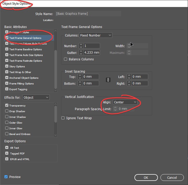Click the column Number input field

click(92, 46)
